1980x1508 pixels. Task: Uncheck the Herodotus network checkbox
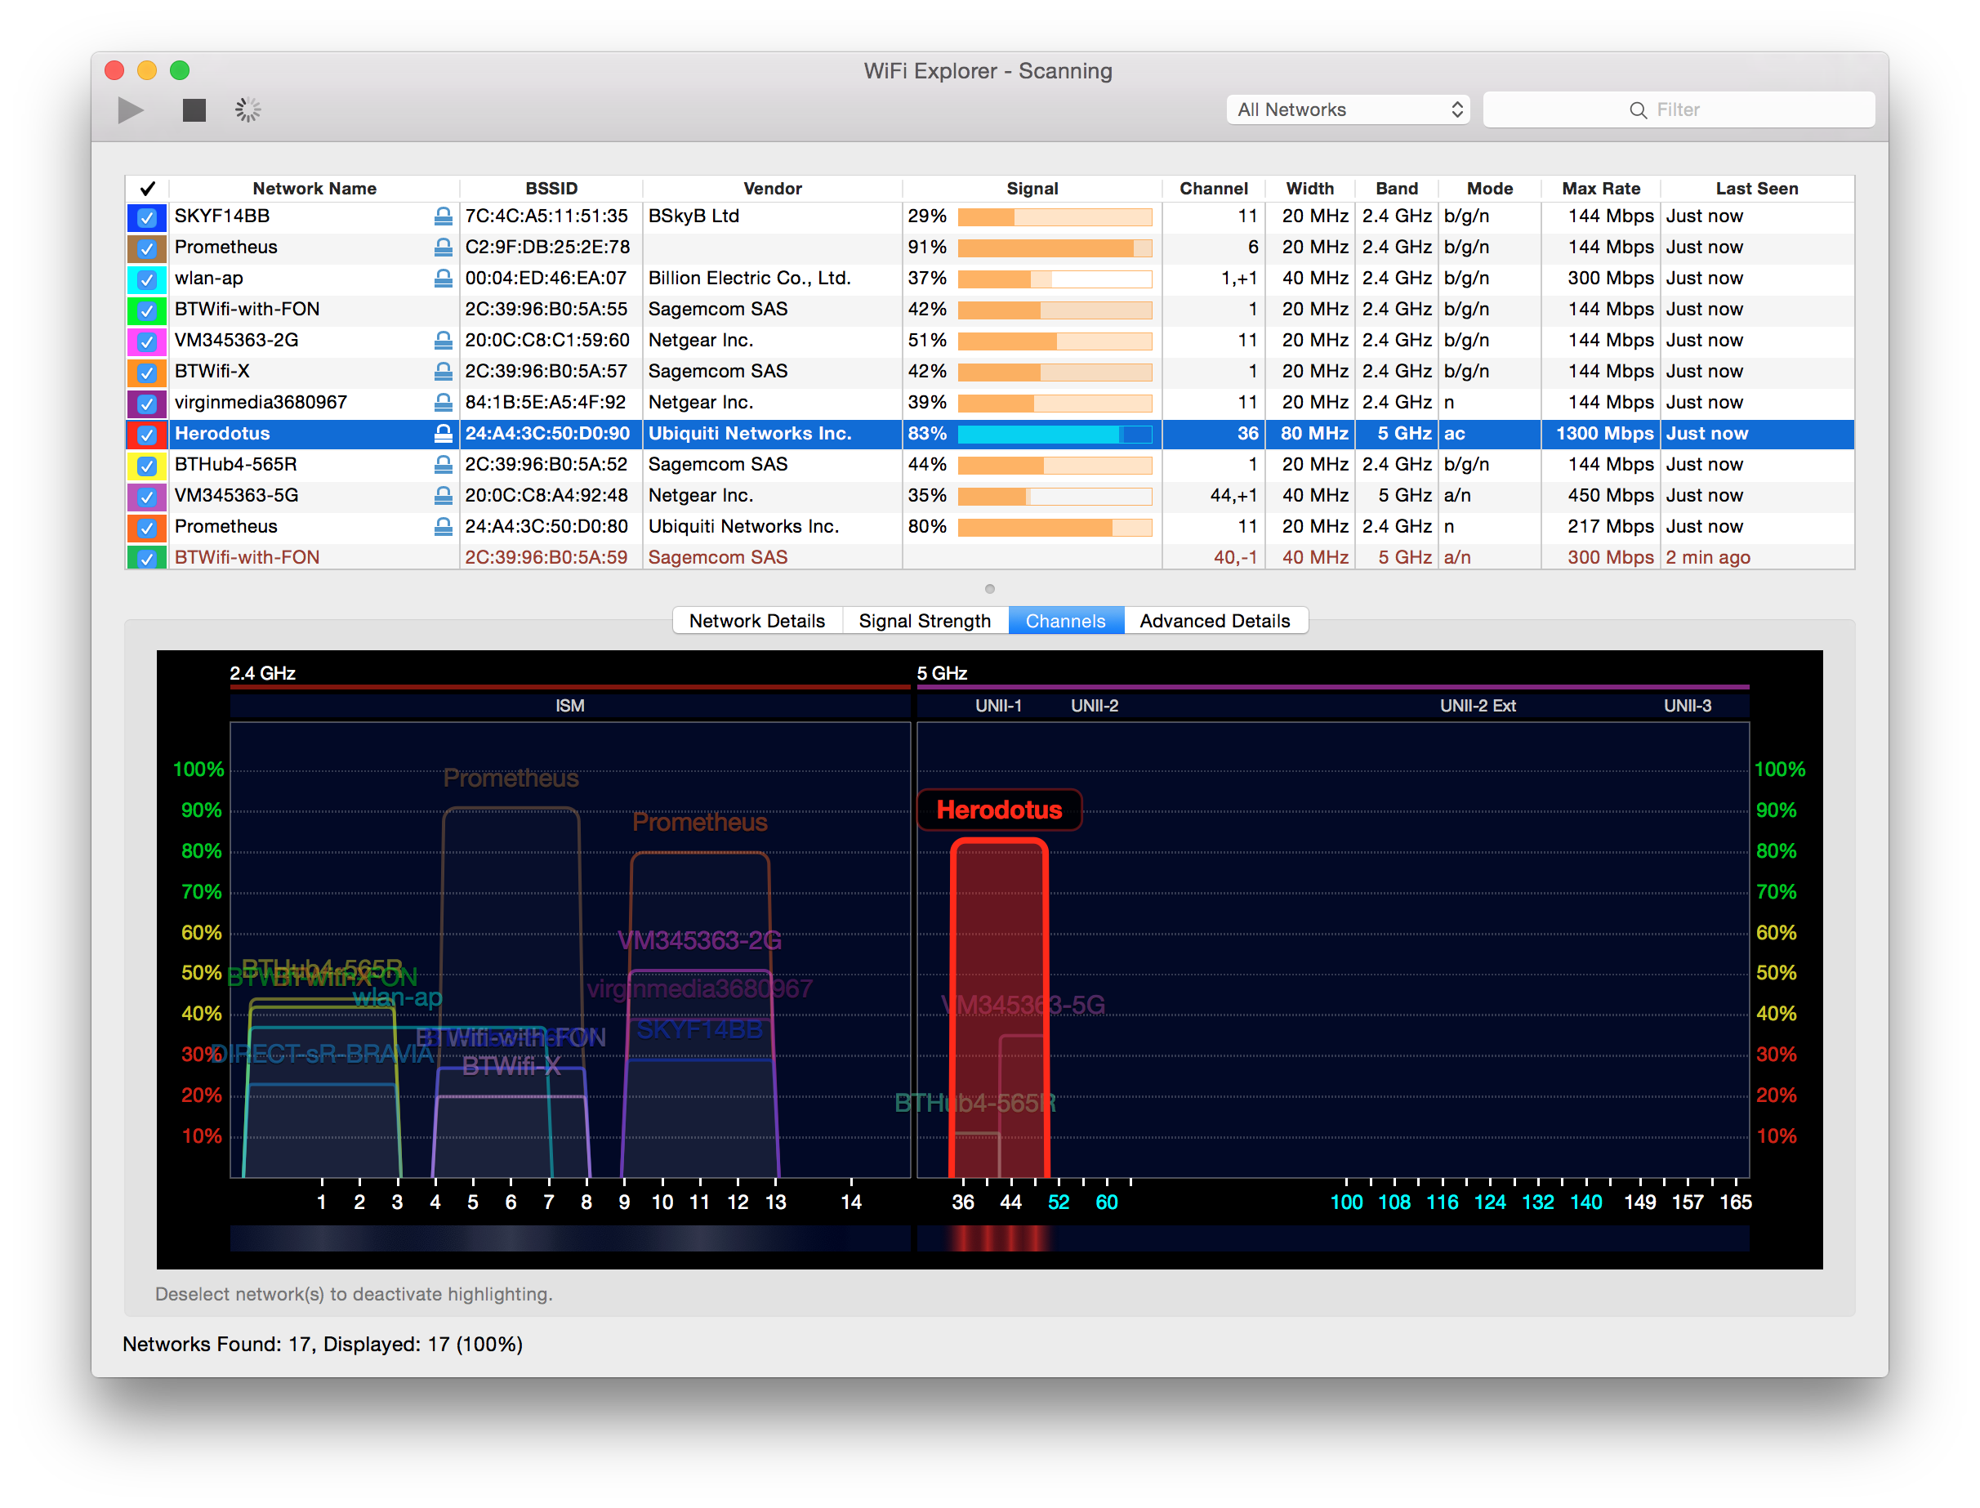tap(147, 435)
